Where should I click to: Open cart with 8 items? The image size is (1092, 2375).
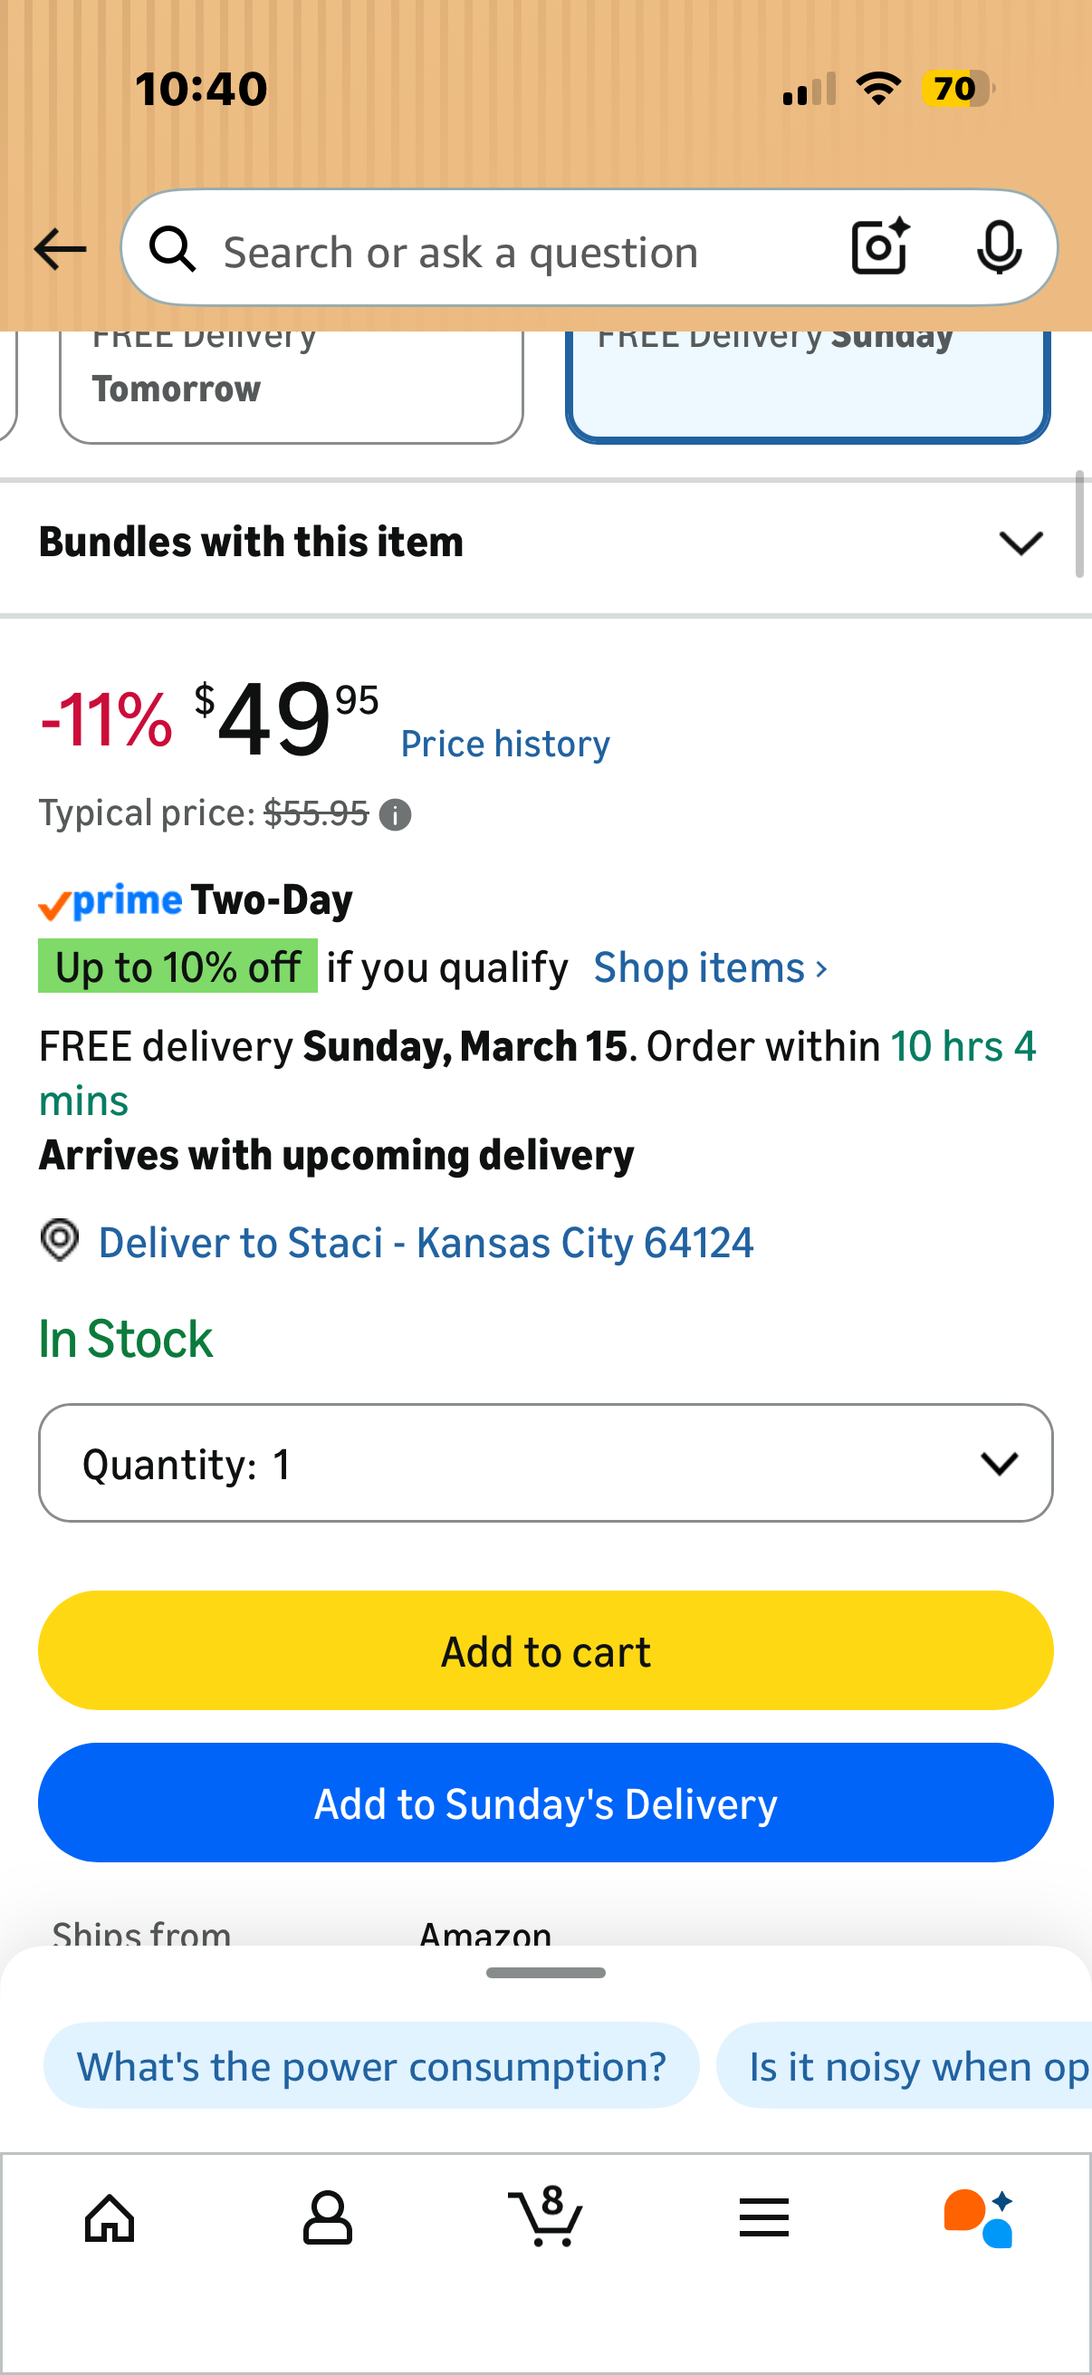click(x=545, y=2216)
